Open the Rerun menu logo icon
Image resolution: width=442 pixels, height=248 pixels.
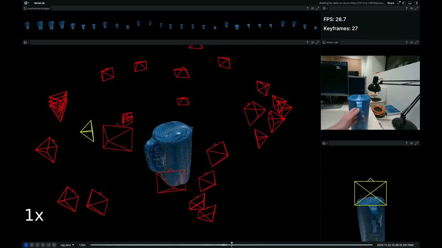pyautogui.click(x=26, y=3)
